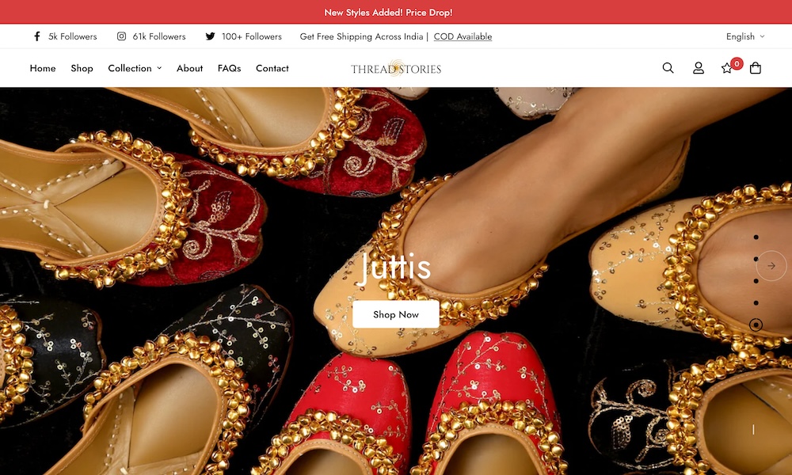The width and height of the screenshot is (792, 475).
Task: Click the next slide arrow icon
Action: coord(771,266)
